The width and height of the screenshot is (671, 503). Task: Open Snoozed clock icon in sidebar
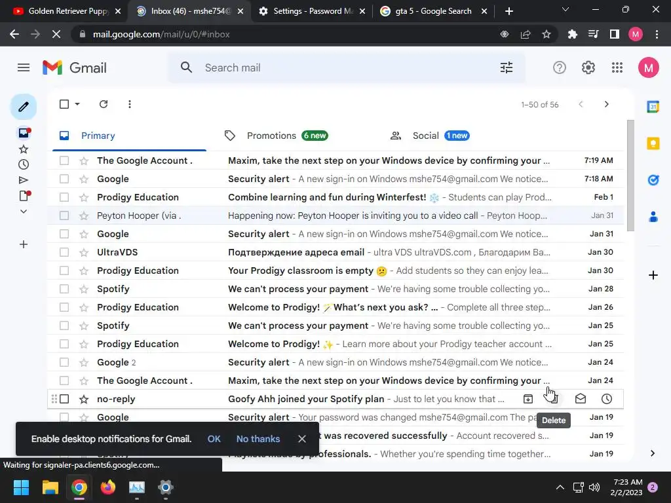click(24, 164)
